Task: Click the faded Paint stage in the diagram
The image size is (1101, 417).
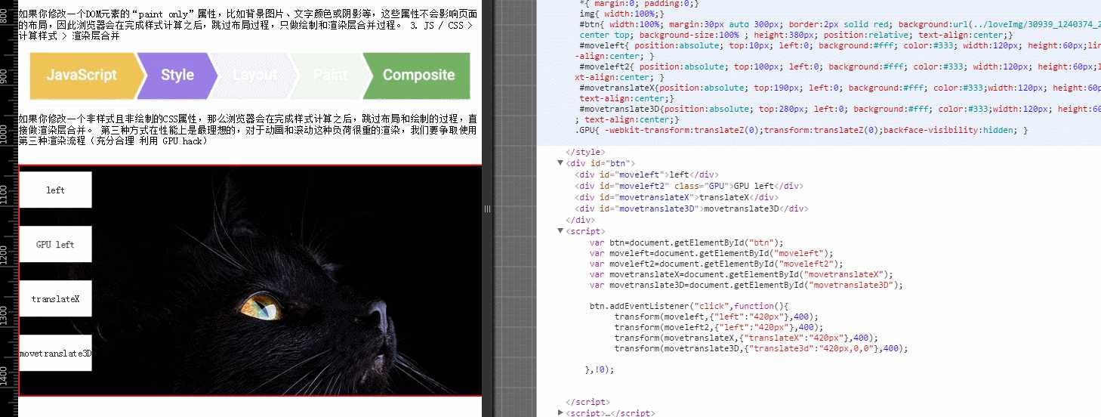Action: pos(330,76)
